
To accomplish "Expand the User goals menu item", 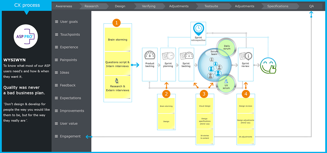I will coord(69,22).
